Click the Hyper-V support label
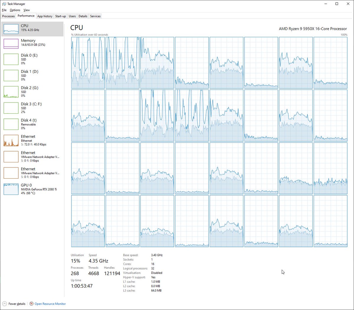The image size is (354, 310). click(x=134, y=277)
